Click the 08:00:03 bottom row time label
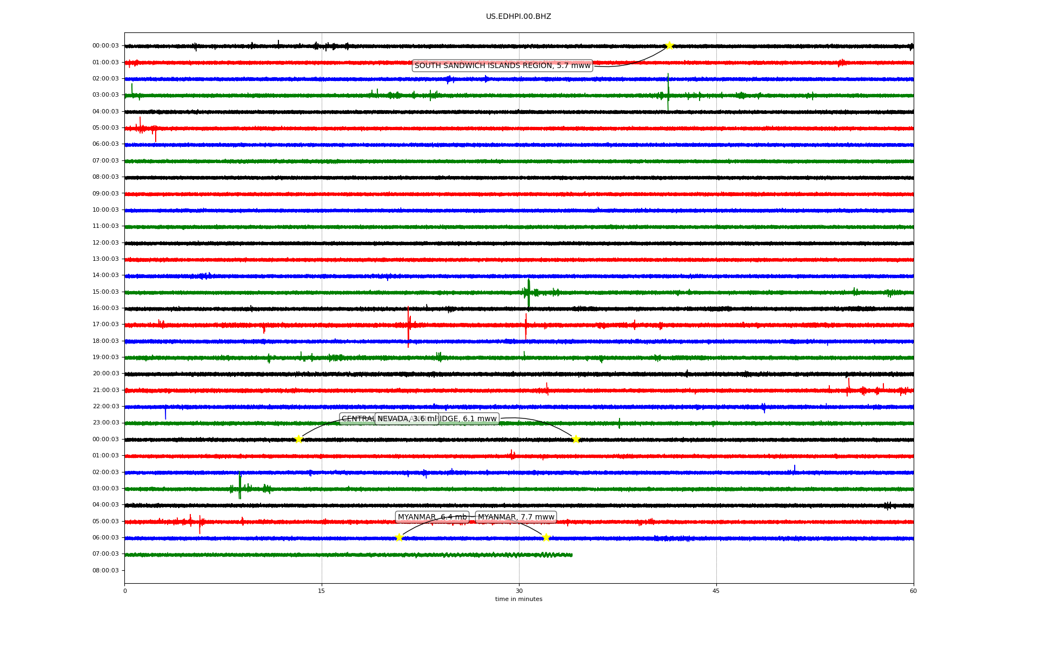1038x648 pixels. coord(105,571)
